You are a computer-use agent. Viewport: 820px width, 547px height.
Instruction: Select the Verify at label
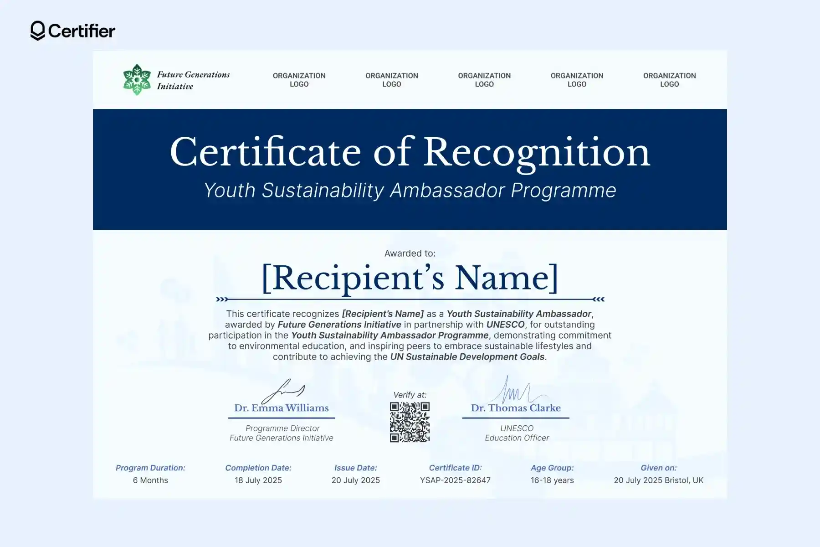tap(409, 395)
